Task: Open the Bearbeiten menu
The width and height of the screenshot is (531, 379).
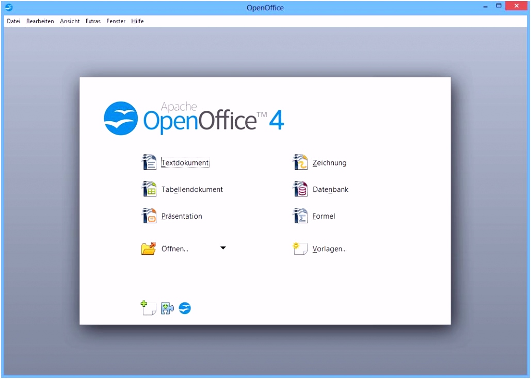Action: (40, 21)
